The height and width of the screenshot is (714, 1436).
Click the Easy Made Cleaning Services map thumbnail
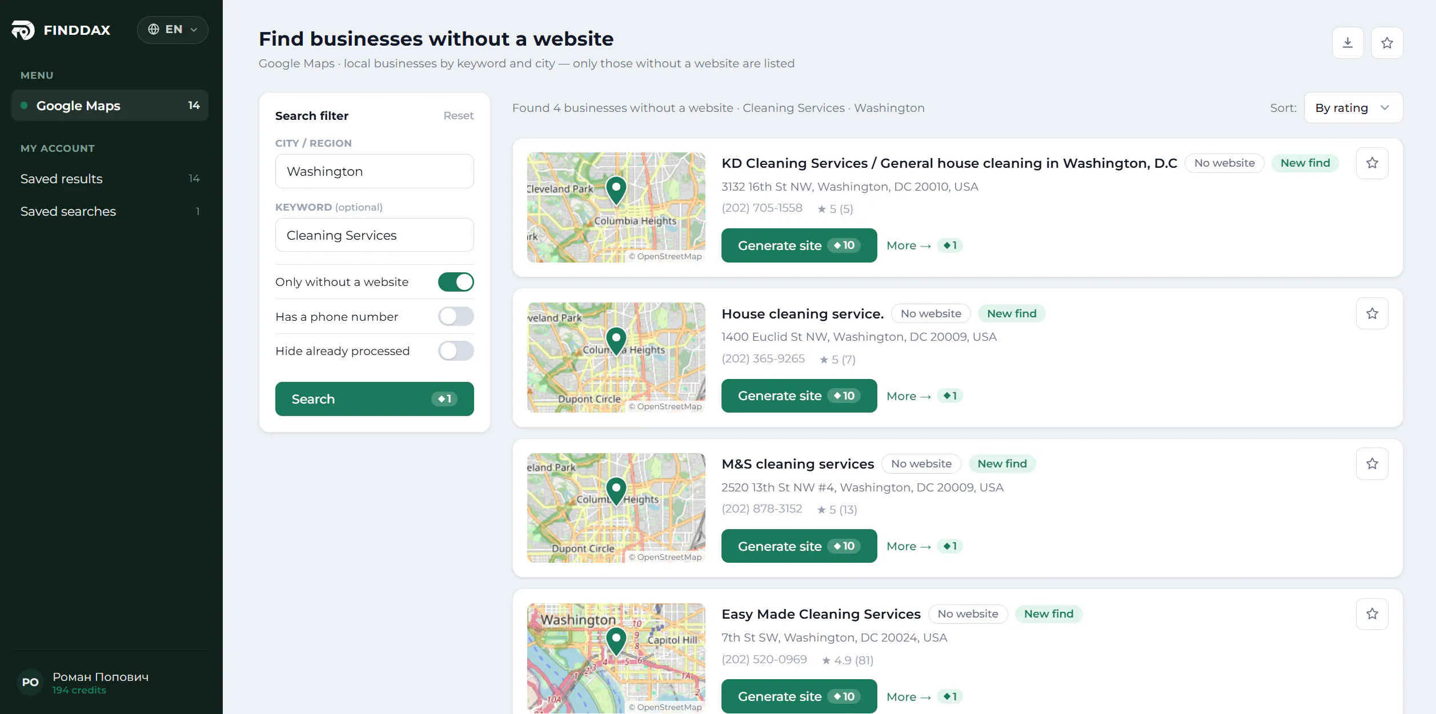[x=616, y=658]
